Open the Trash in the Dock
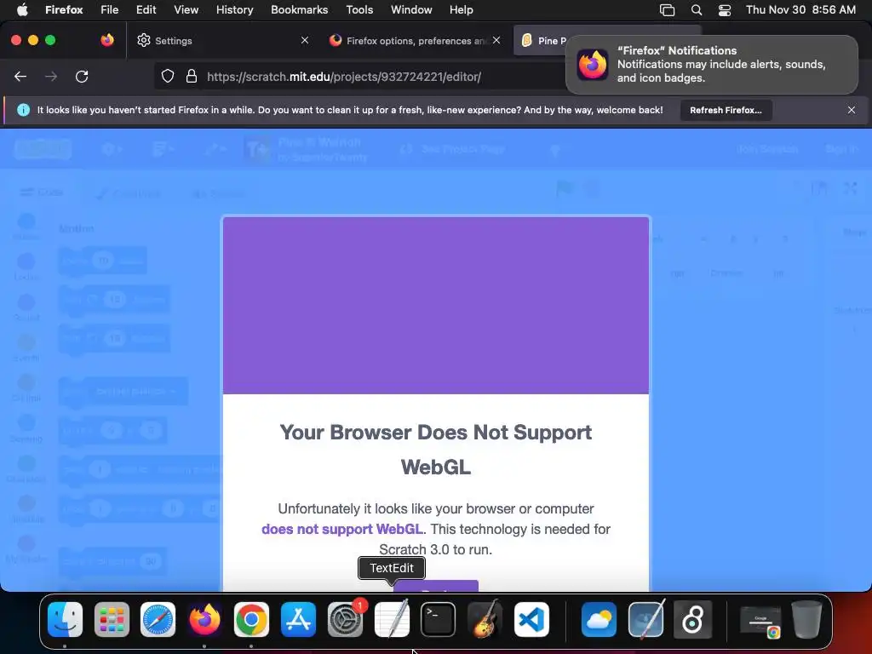 (807, 620)
